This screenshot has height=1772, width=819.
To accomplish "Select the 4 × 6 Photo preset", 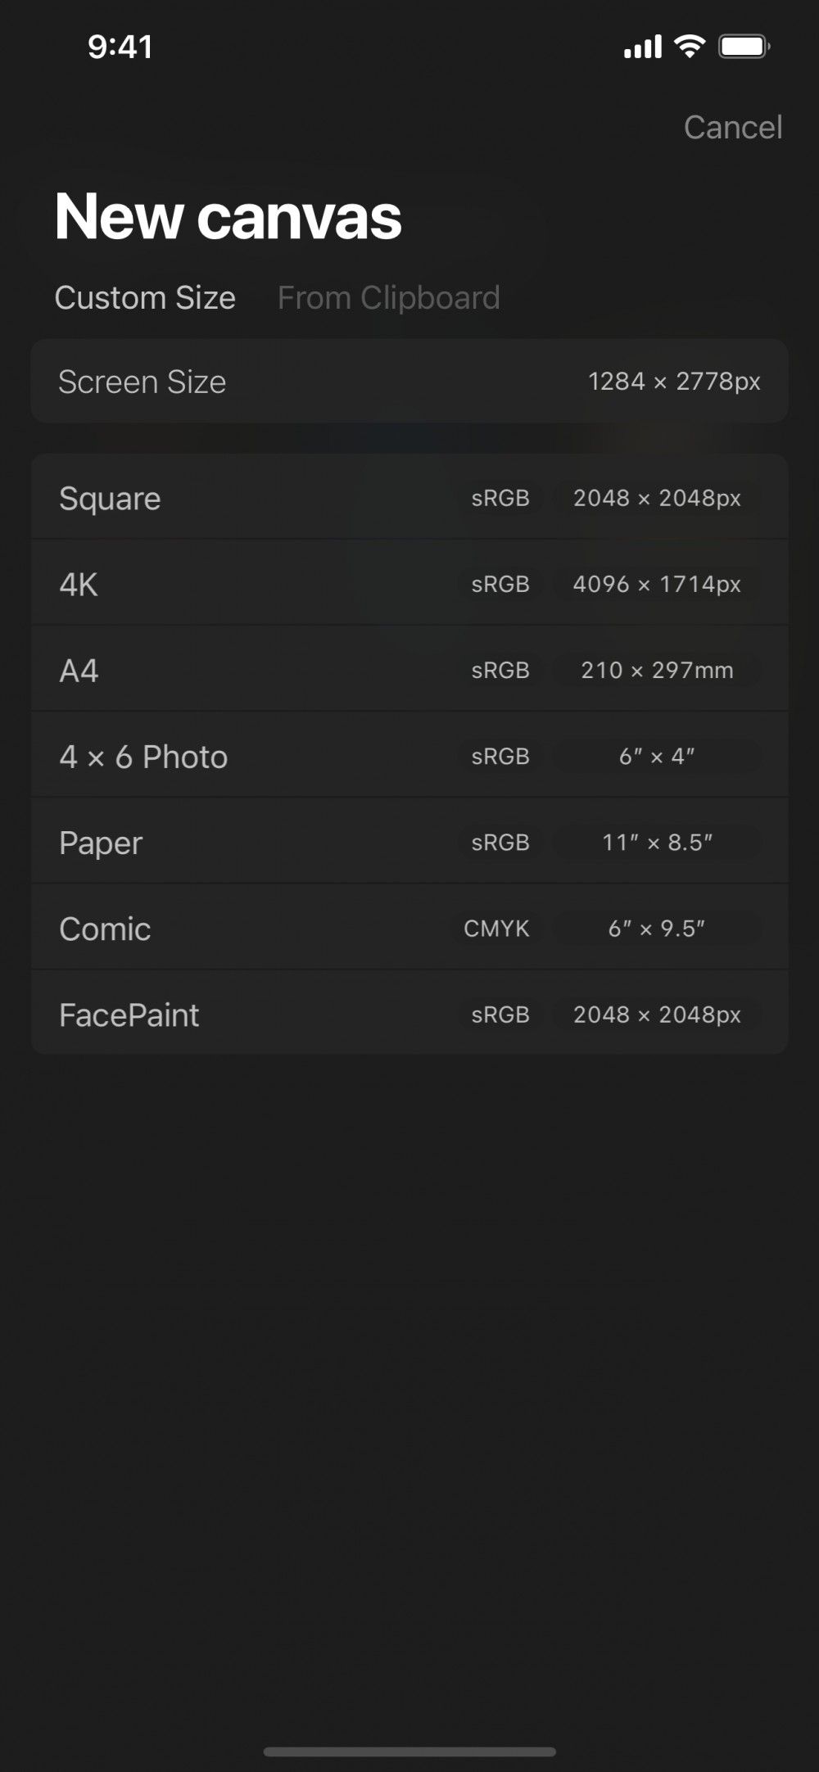I will click(246, 757).
